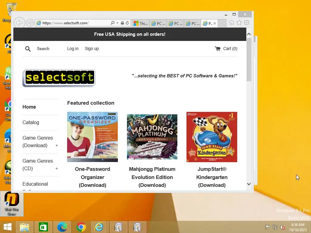The image size is (311, 233).
Task: Open Catalog in the sidebar menu
Action: pos(31,123)
